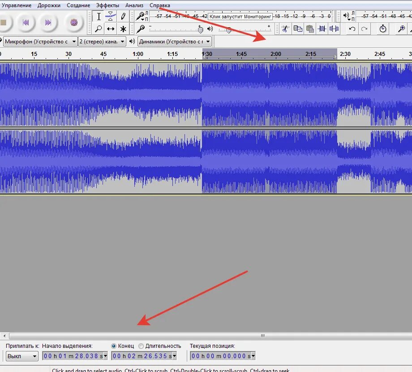
Task: Open format arrow of Начало выделения time field
Action: click(105, 356)
